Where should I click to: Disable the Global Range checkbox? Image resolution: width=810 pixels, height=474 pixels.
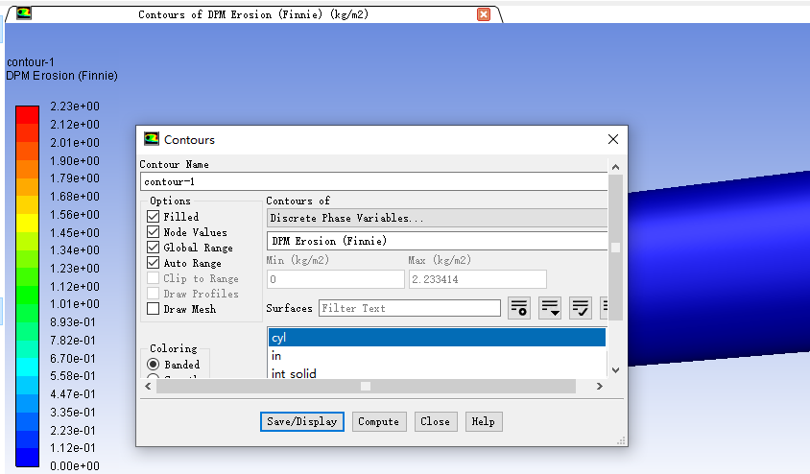(154, 248)
